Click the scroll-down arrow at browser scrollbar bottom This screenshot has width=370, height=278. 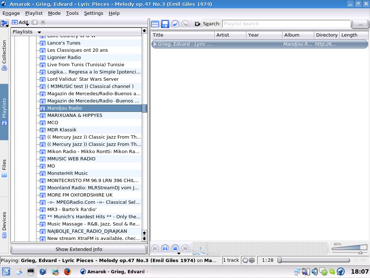point(145,239)
